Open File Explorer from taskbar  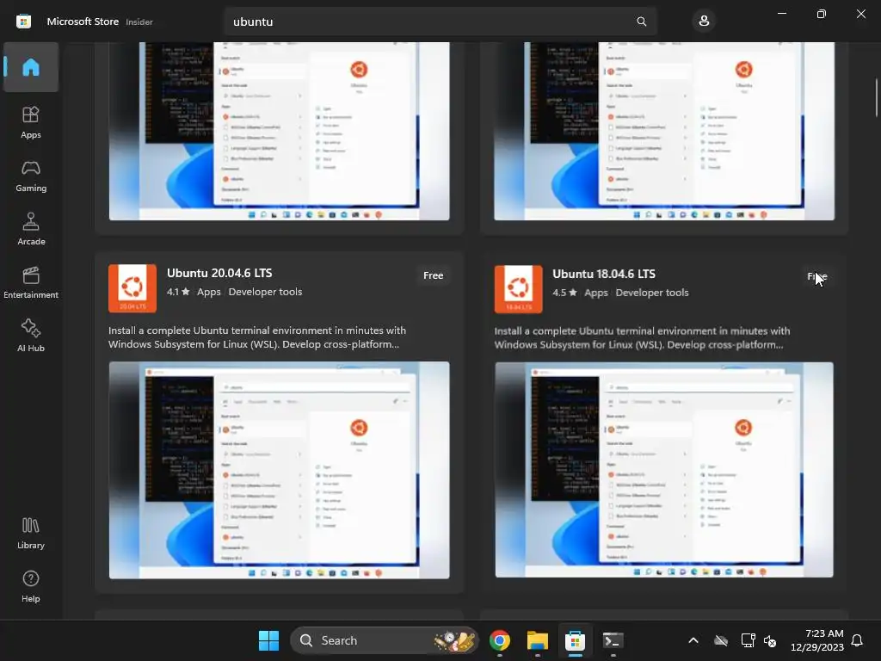pos(537,640)
